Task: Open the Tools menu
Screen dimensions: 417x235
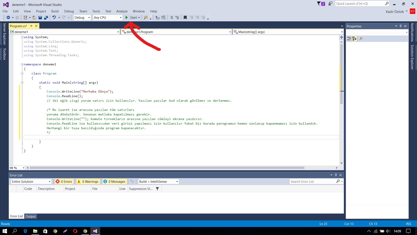Action: (96, 11)
